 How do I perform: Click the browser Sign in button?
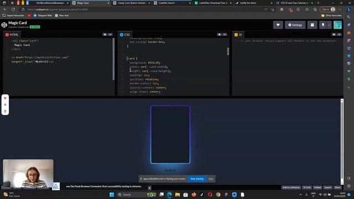pos(327,9)
